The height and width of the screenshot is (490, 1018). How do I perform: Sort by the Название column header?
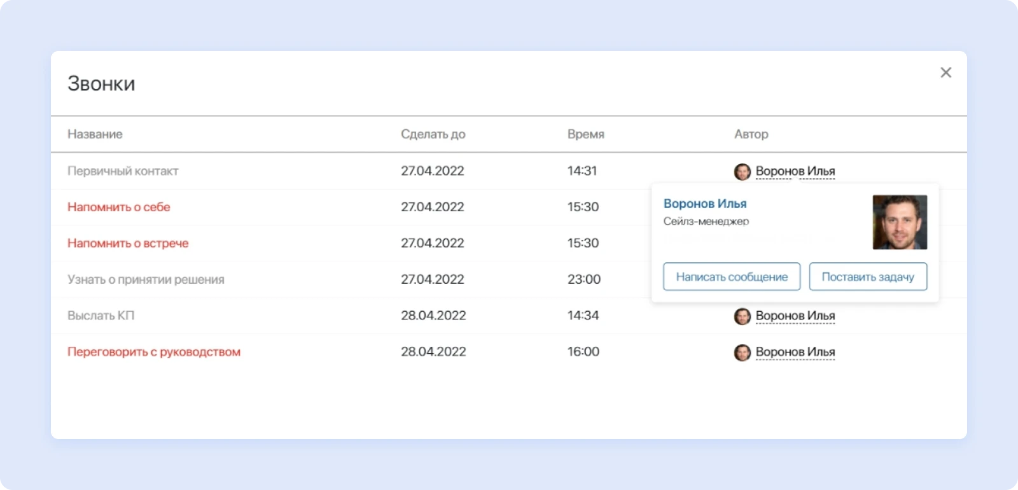[x=95, y=134]
